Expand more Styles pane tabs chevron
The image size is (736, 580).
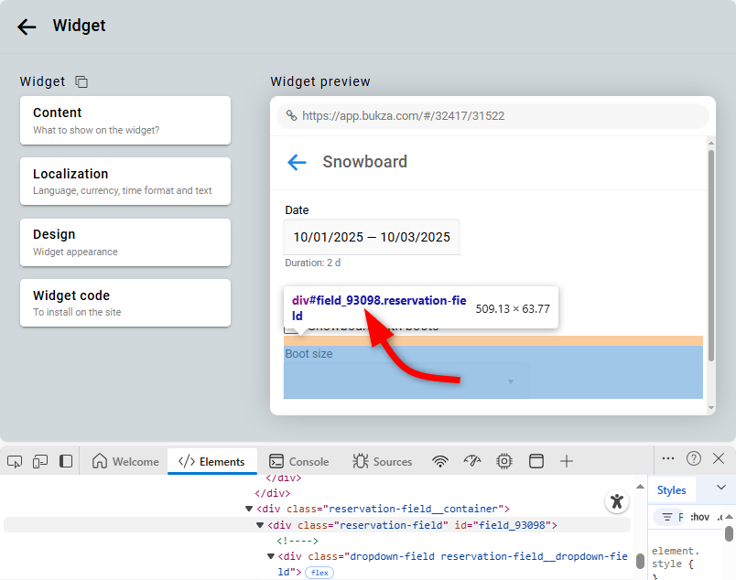pos(720,489)
